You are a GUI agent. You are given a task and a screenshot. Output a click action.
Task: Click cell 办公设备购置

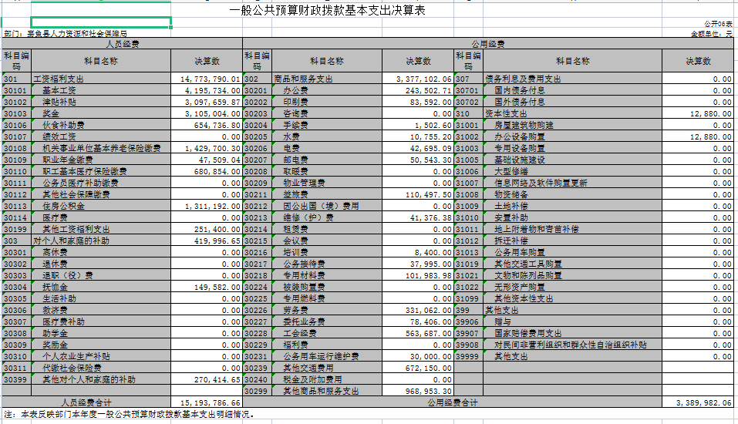point(572,136)
